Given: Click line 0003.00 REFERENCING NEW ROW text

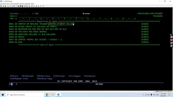Looking at the screenshot, I should coord(42,29).
